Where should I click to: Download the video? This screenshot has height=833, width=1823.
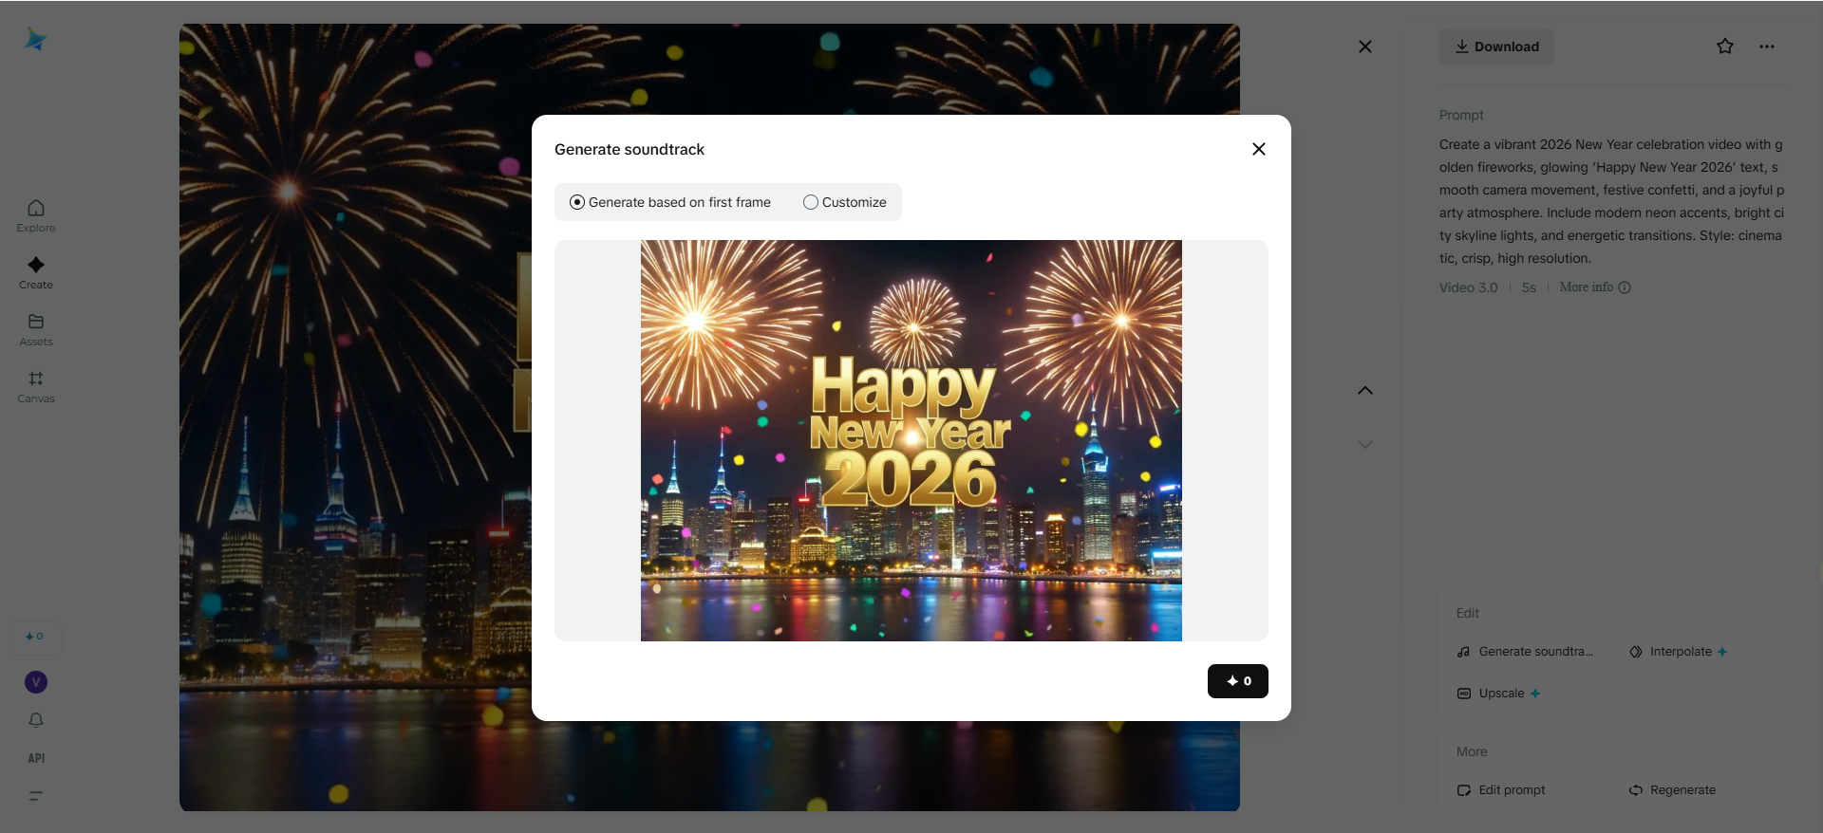(x=1496, y=46)
